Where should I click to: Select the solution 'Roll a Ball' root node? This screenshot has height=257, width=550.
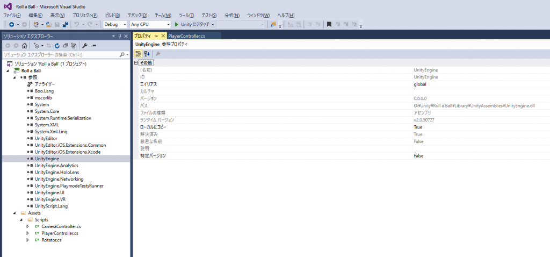pyautogui.click(x=50, y=64)
